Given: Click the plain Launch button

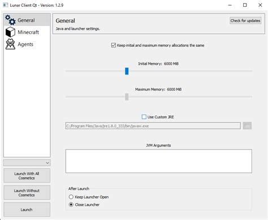Looking at the screenshot, I should [x=27, y=209].
